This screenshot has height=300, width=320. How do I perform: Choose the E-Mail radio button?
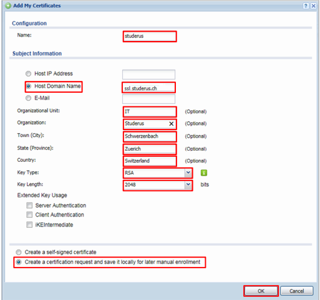click(28, 98)
